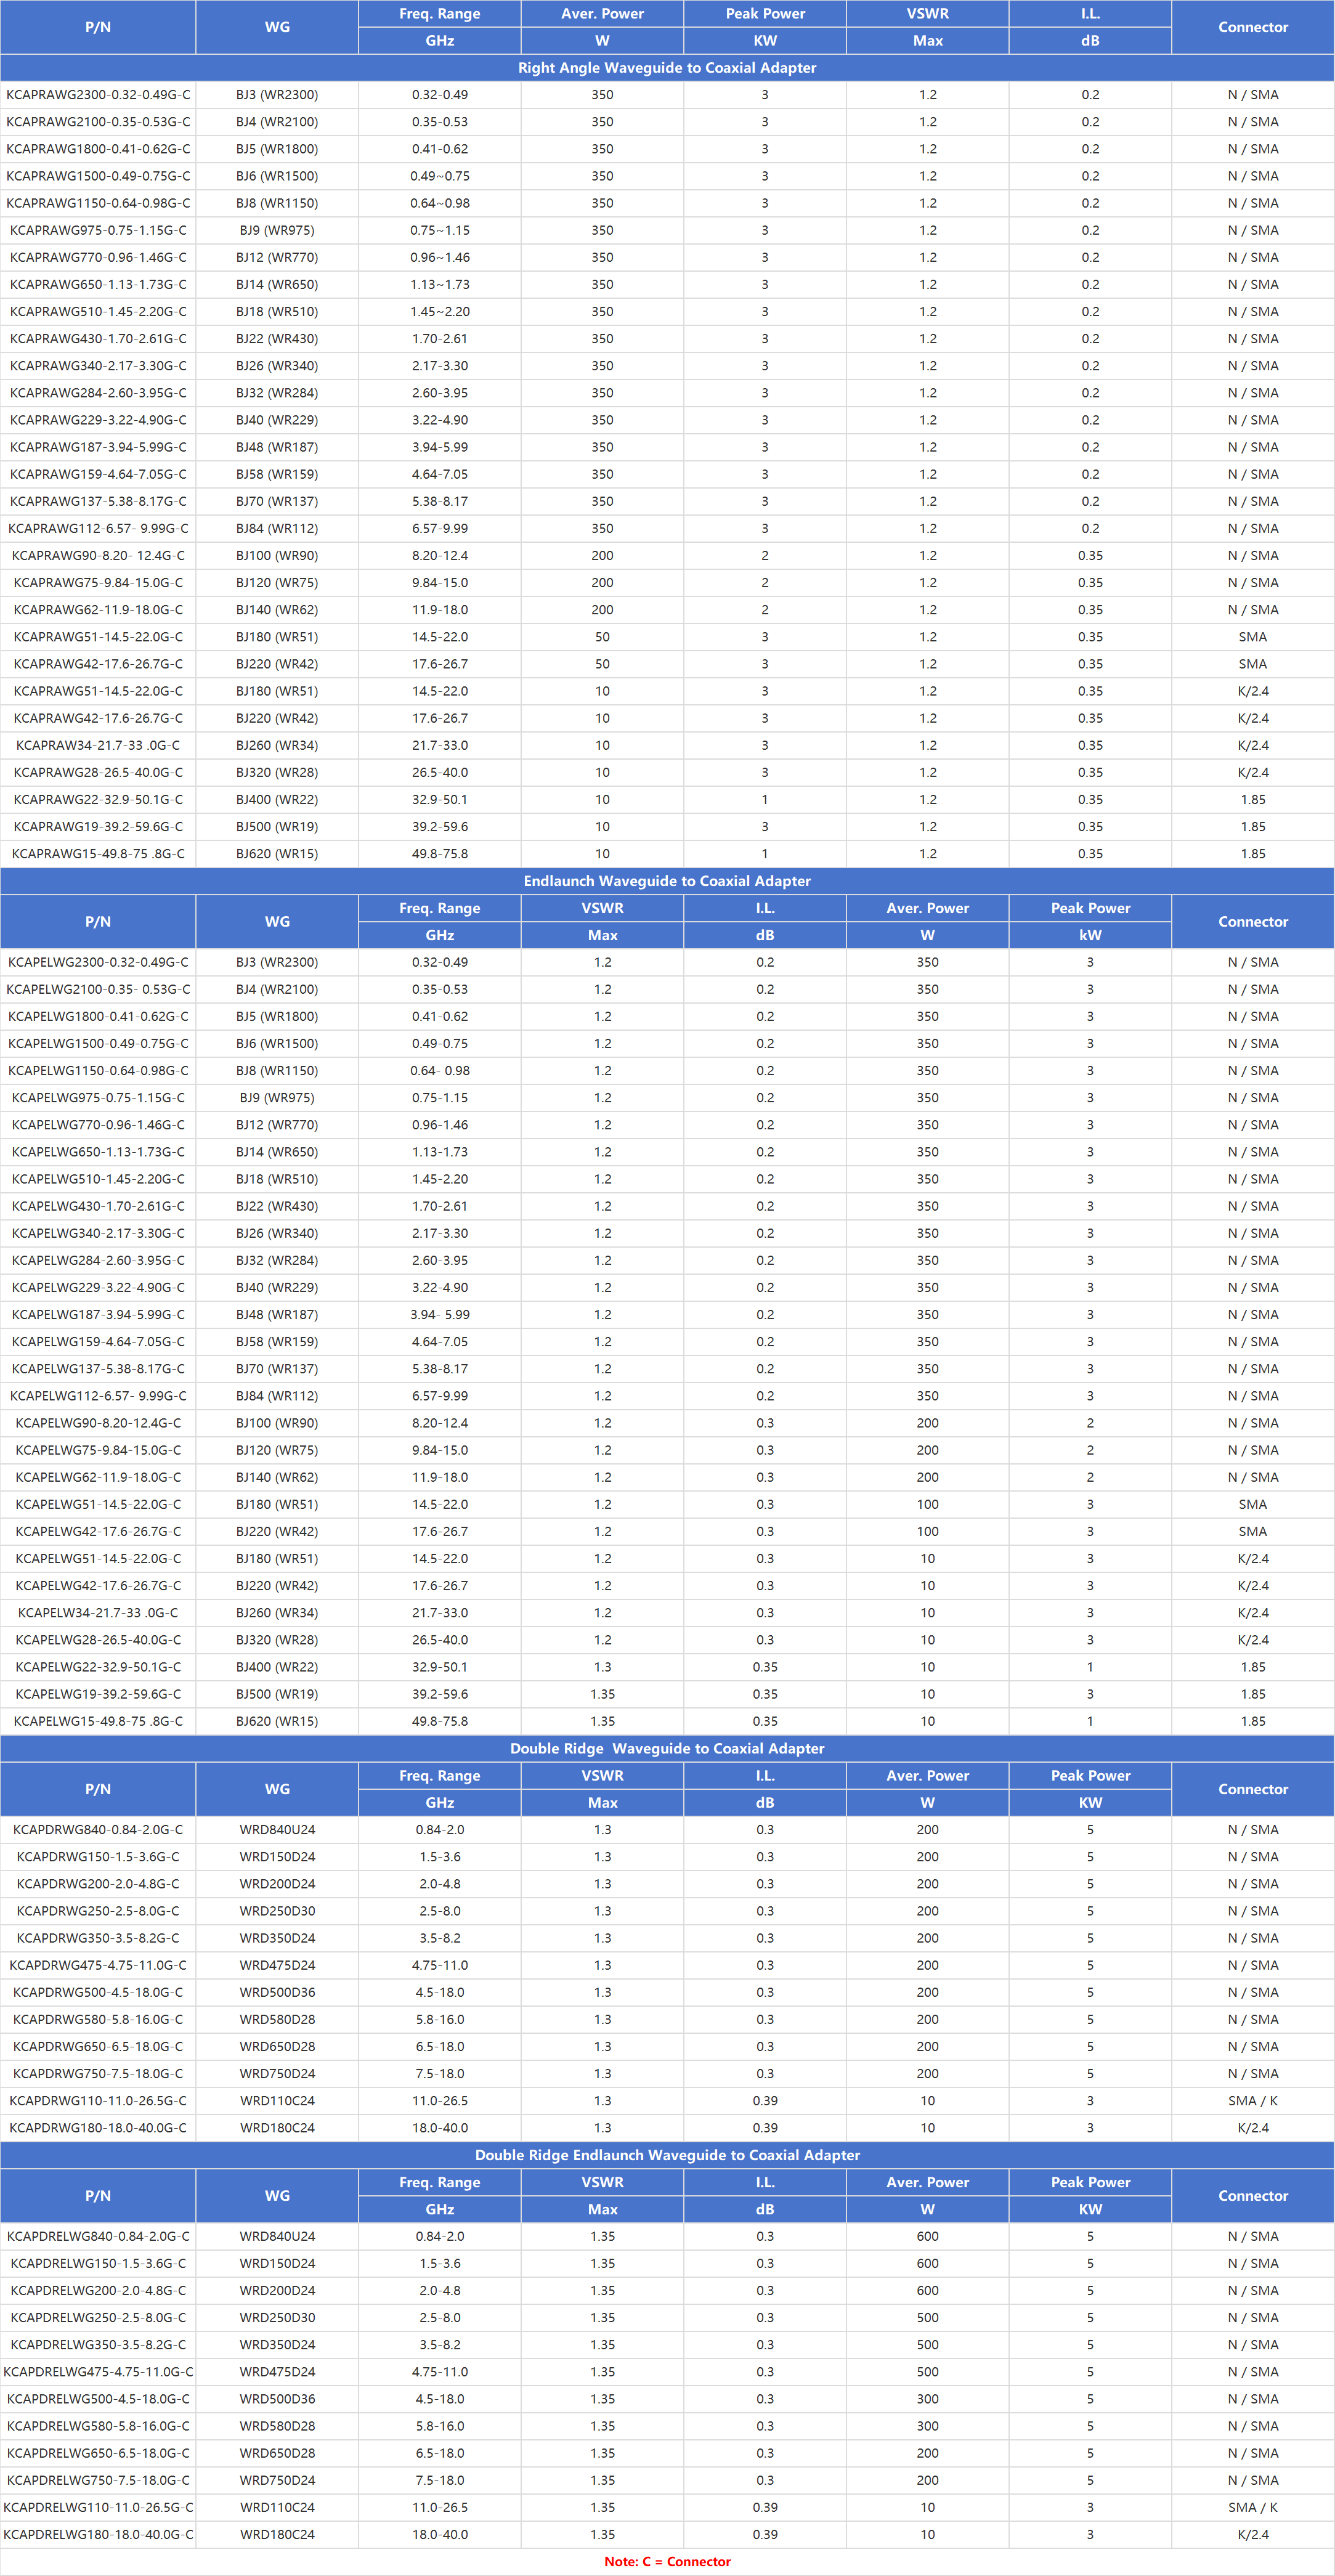Select part number KCAPRAWG2100-0.35-0.53G-C
Image resolution: width=1335 pixels, height=2576 pixels.
(98, 122)
